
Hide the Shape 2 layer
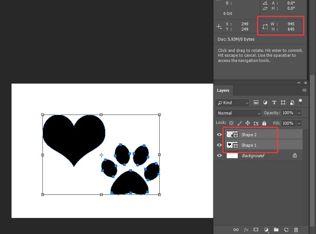pos(219,135)
